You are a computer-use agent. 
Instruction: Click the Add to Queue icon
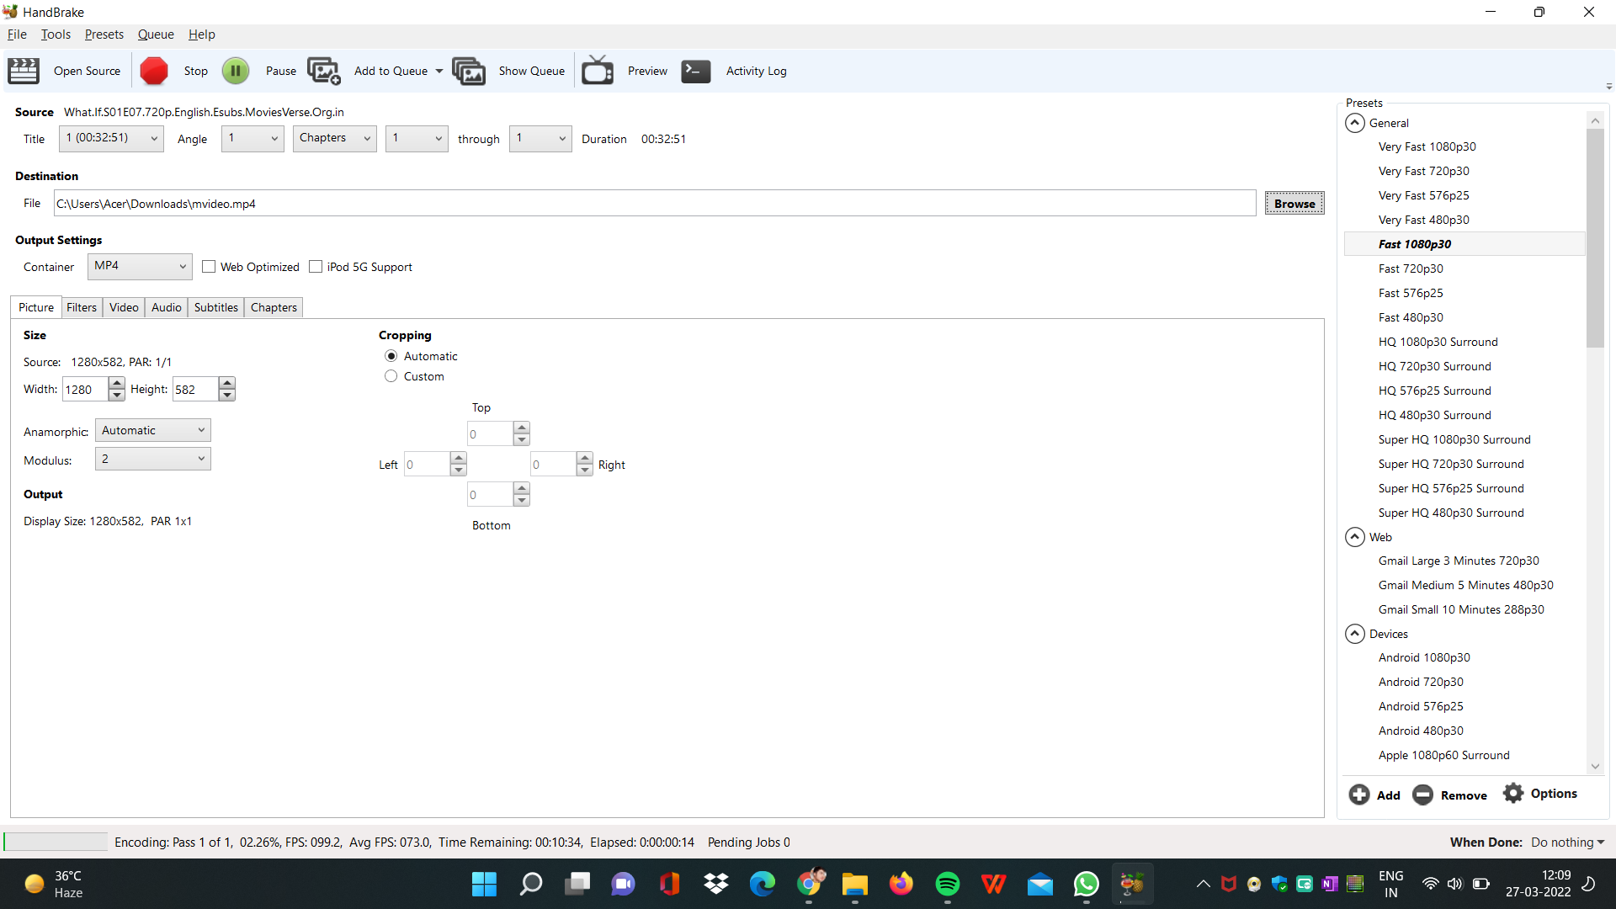tap(324, 71)
